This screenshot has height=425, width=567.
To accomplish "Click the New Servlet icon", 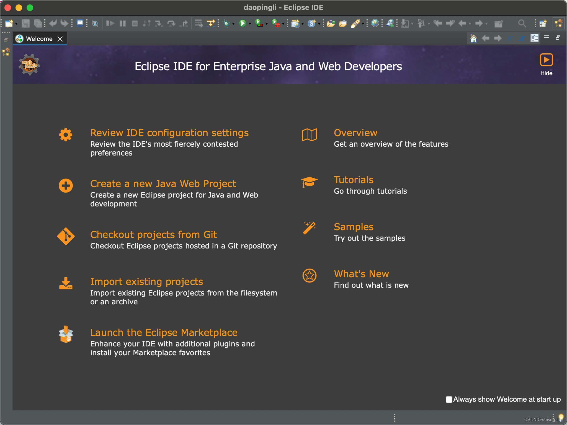I will click(312, 23).
